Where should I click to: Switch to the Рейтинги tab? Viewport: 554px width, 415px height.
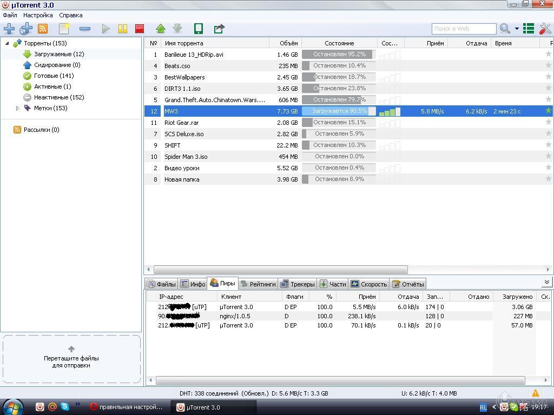258,284
